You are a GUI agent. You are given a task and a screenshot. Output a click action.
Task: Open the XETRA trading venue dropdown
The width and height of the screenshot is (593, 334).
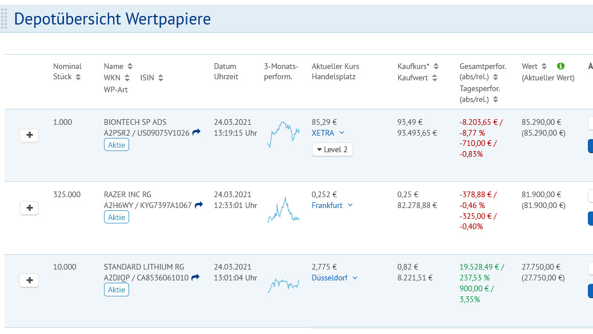coord(328,133)
